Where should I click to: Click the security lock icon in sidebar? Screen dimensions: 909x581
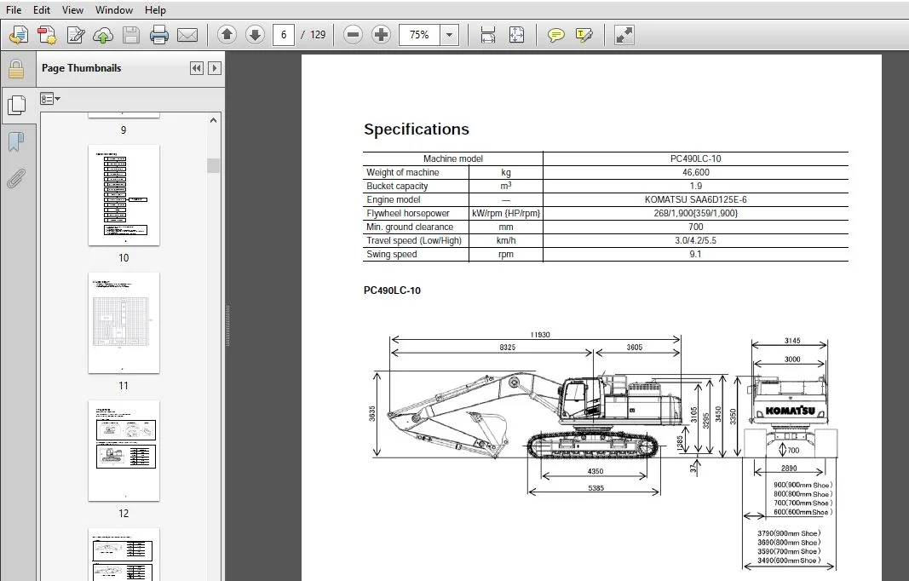tap(16, 68)
